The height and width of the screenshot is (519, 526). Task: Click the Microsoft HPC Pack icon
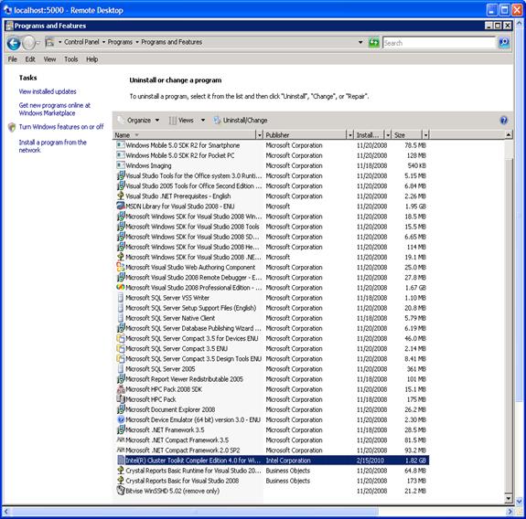tap(121, 398)
